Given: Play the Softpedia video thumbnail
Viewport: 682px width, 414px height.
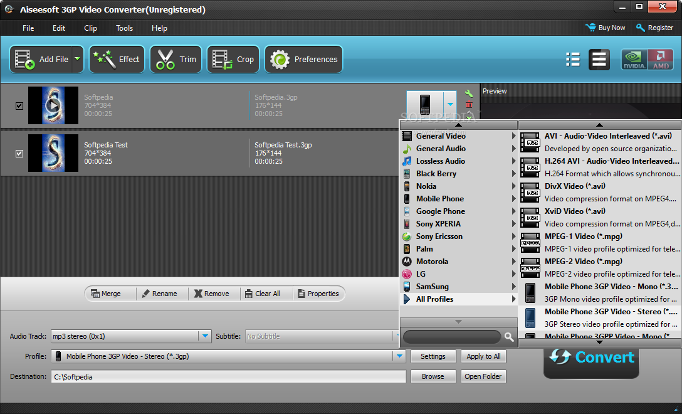Looking at the screenshot, I should click(53, 105).
